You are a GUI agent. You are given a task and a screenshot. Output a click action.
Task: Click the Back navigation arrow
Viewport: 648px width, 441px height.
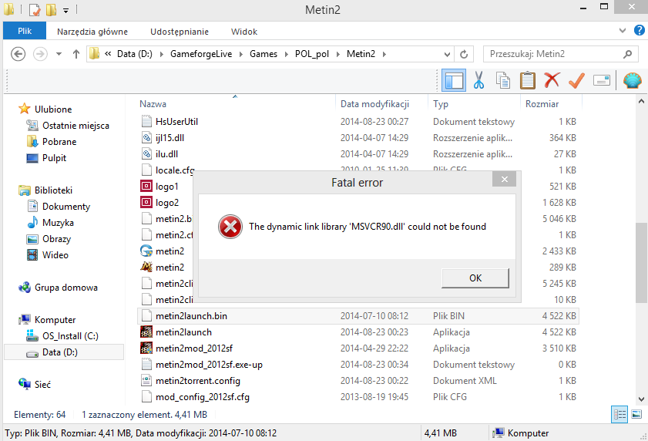tap(18, 54)
